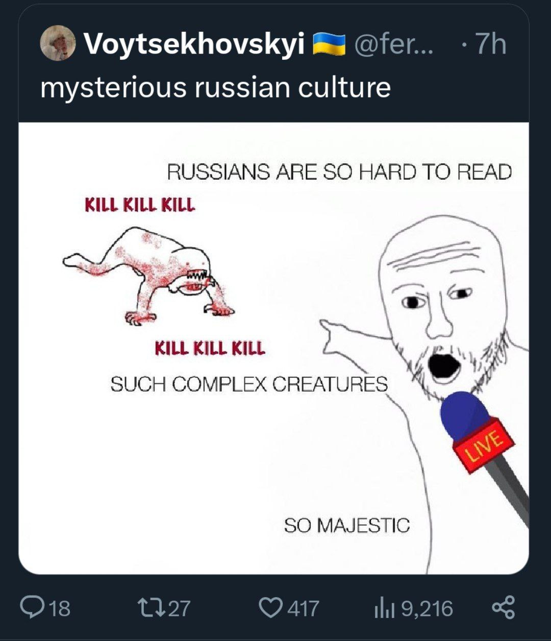Click the 'SO MAJESTIC' caption in image
The image size is (551, 641).
click(x=347, y=525)
